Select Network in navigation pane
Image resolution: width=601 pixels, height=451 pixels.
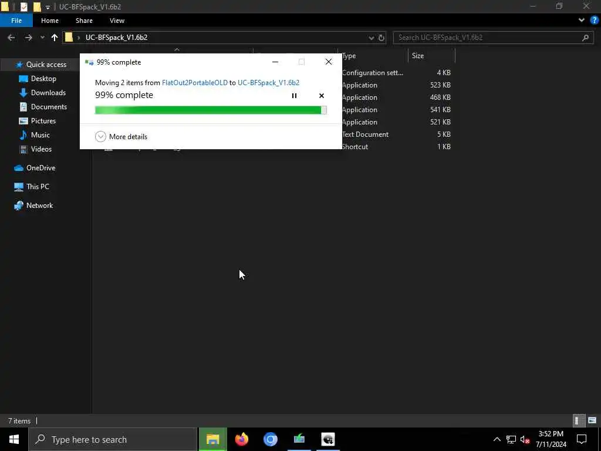pyautogui.click(x=39, y=206)
